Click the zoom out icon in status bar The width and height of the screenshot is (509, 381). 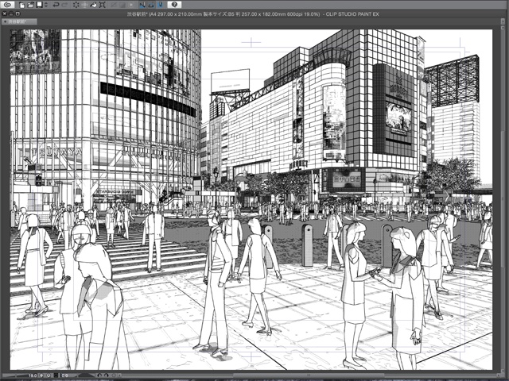41,375
